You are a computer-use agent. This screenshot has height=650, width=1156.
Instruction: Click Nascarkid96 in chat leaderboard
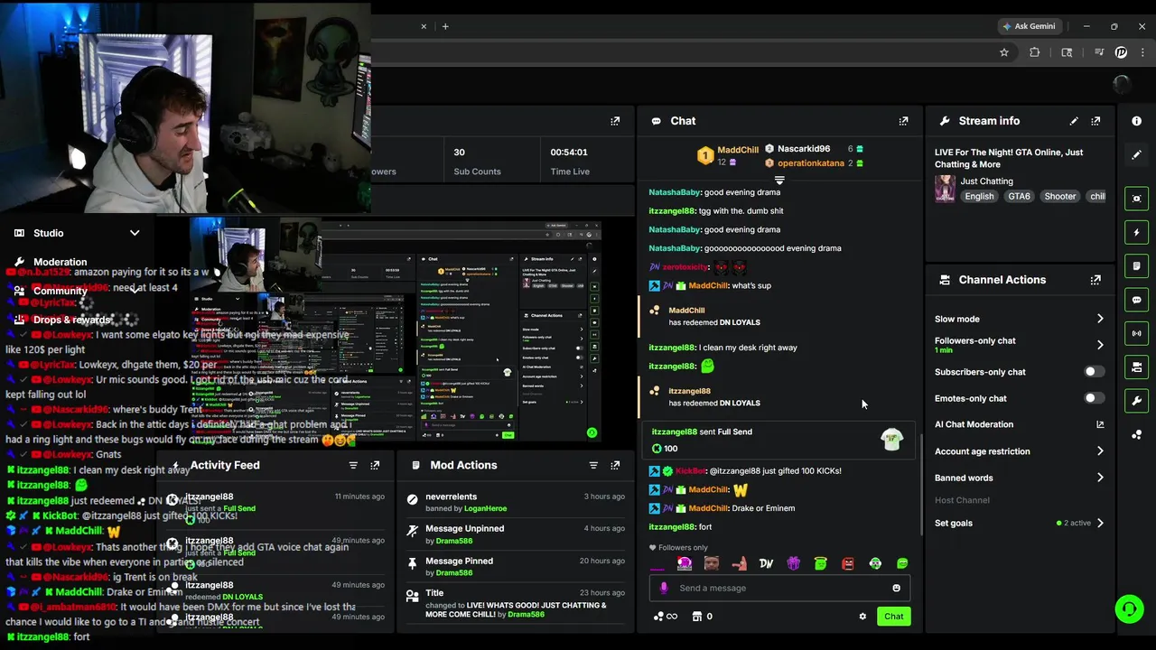pyautogui.click(x=804, y=149)
